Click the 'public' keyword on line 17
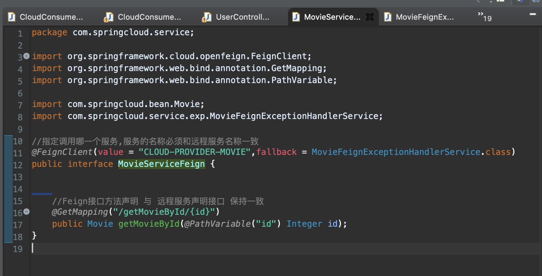 pos(67,224)
